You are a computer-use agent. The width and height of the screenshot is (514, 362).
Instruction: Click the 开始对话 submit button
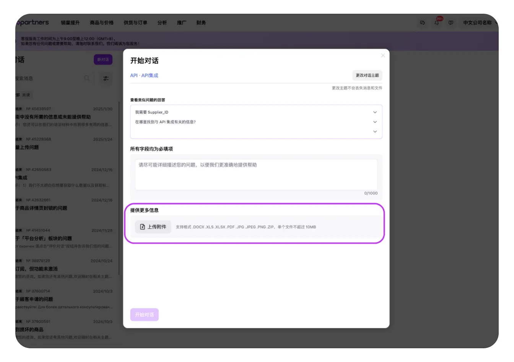[144, 315]
